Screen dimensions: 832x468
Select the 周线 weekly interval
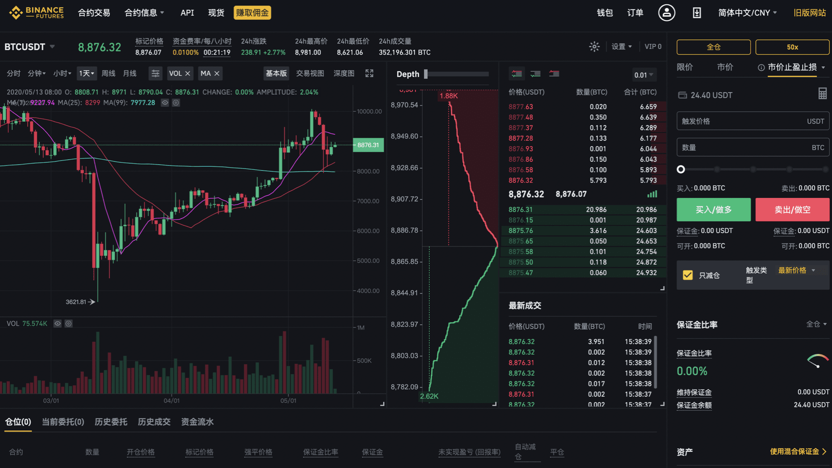[x=108, y=73]
